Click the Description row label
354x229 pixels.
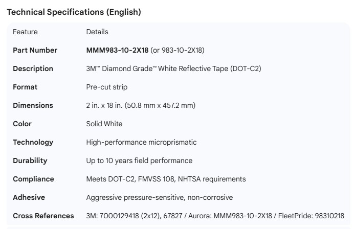click(x=33, y=68)
